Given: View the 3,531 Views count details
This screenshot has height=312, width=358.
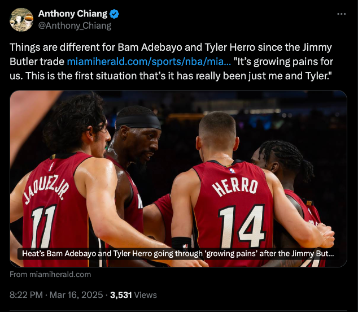Looking at the screenshot, I should 133,295.
